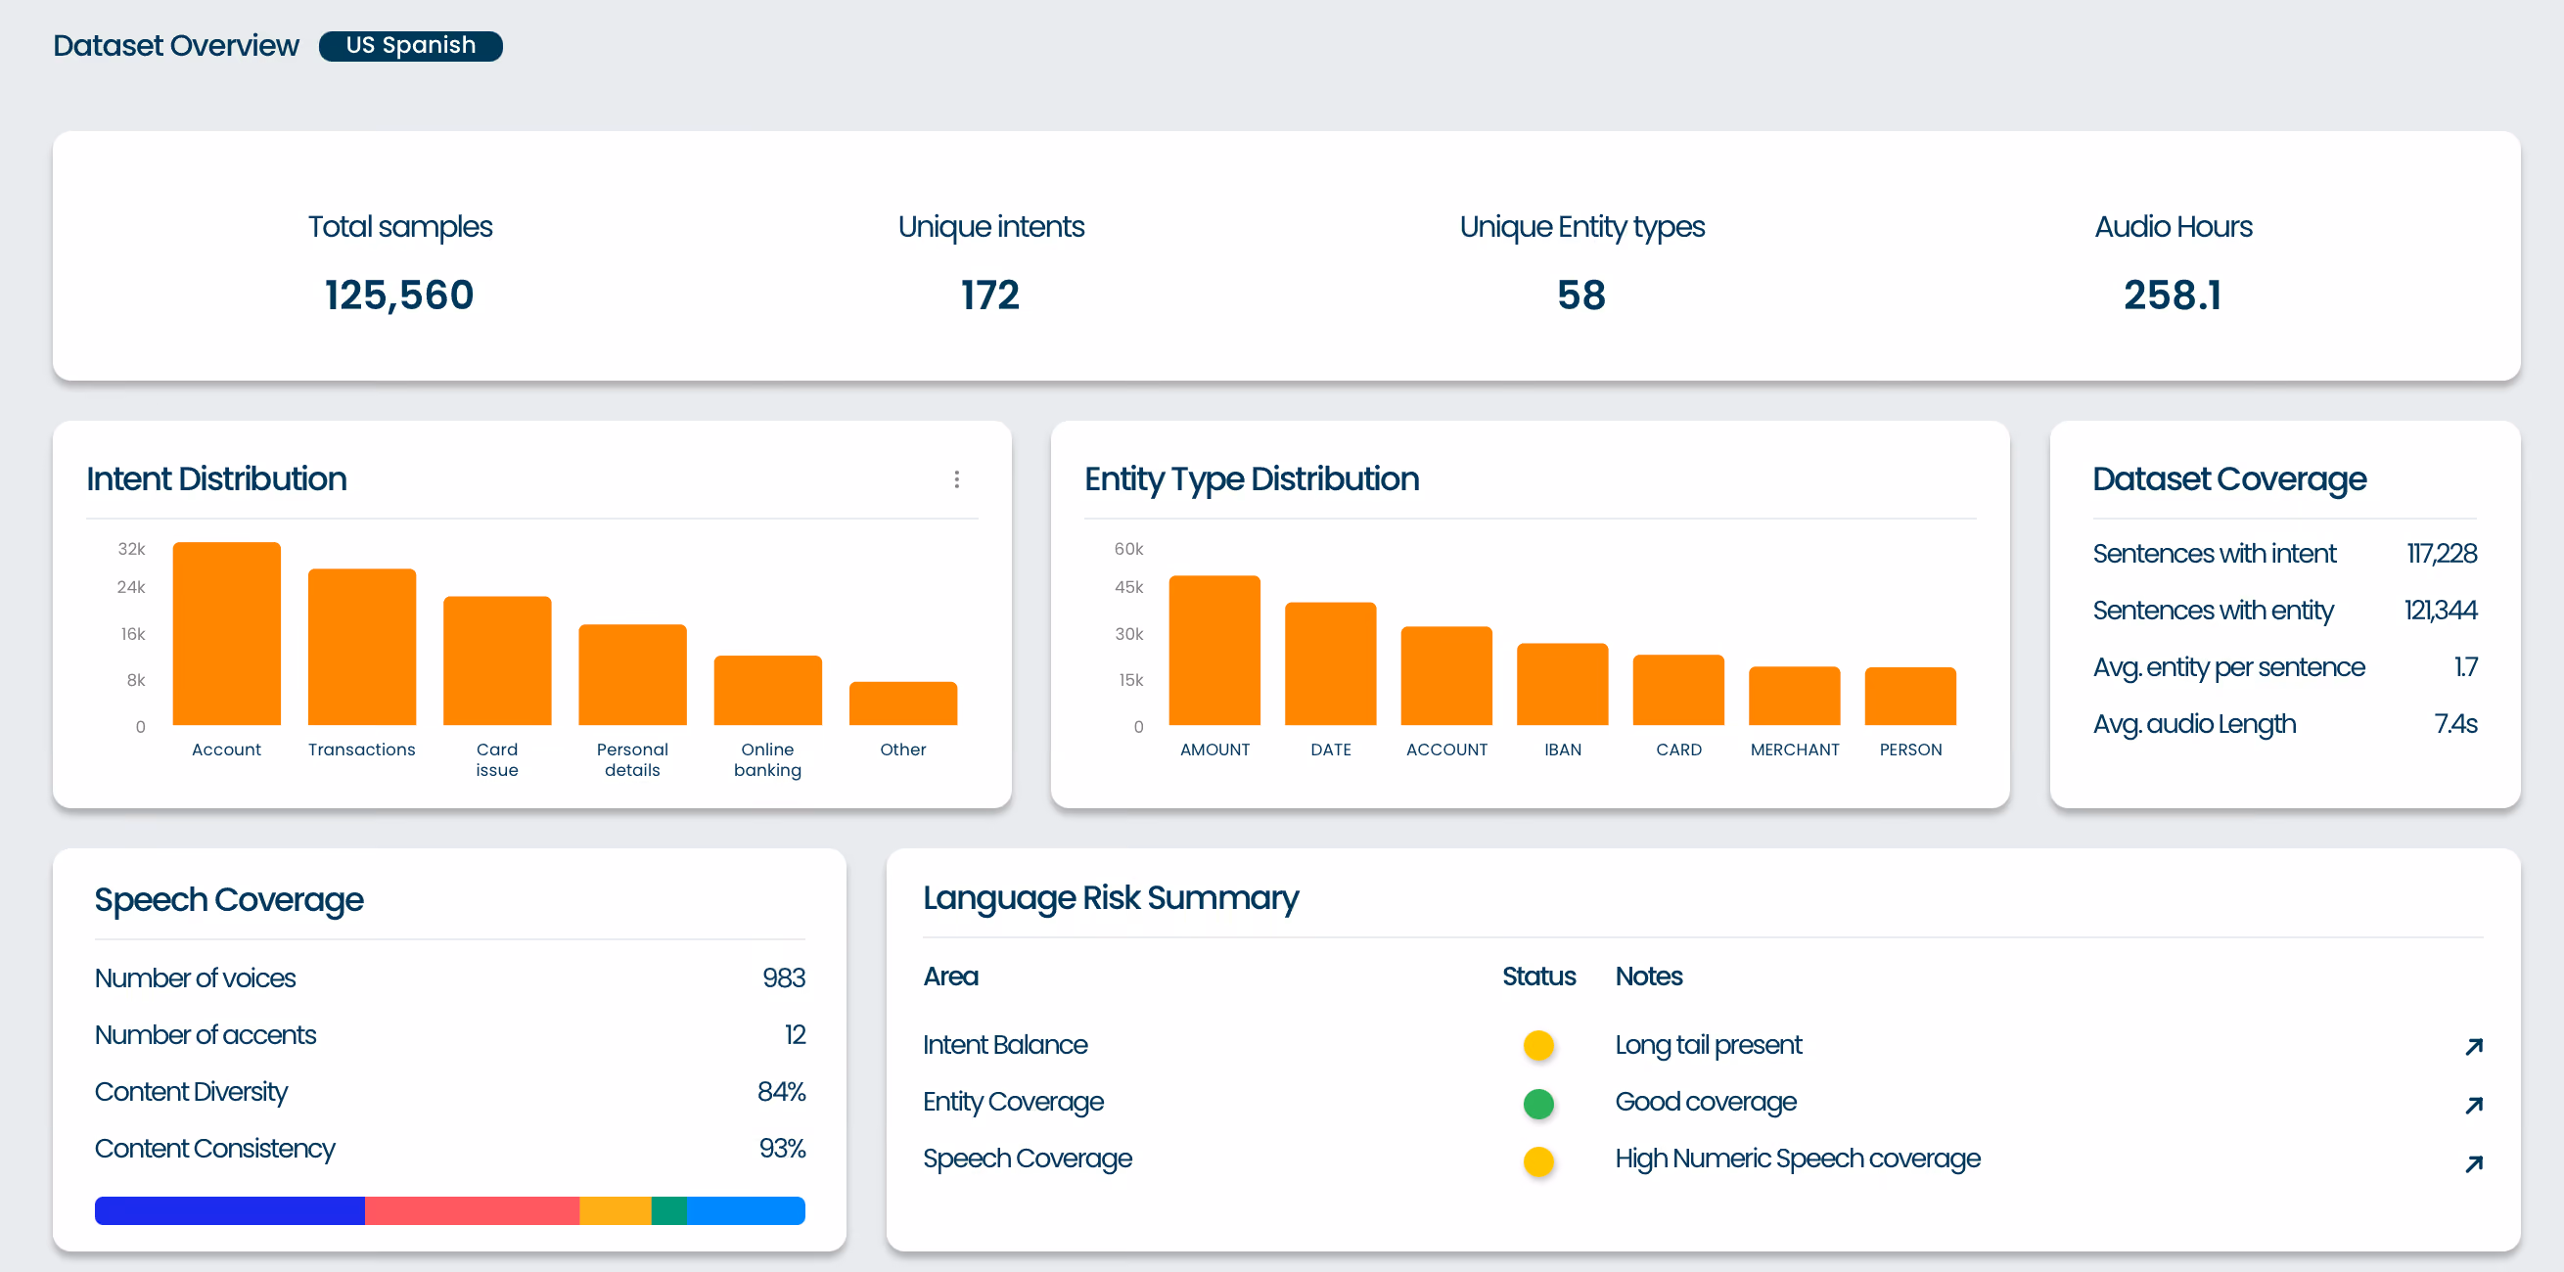Viewport: 2564px width, 1272px height.
Task: Click the Other intent bar
Action: (902, 704)
